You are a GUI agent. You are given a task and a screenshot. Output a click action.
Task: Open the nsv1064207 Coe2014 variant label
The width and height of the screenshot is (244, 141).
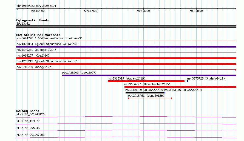click(x=33, y=55)
